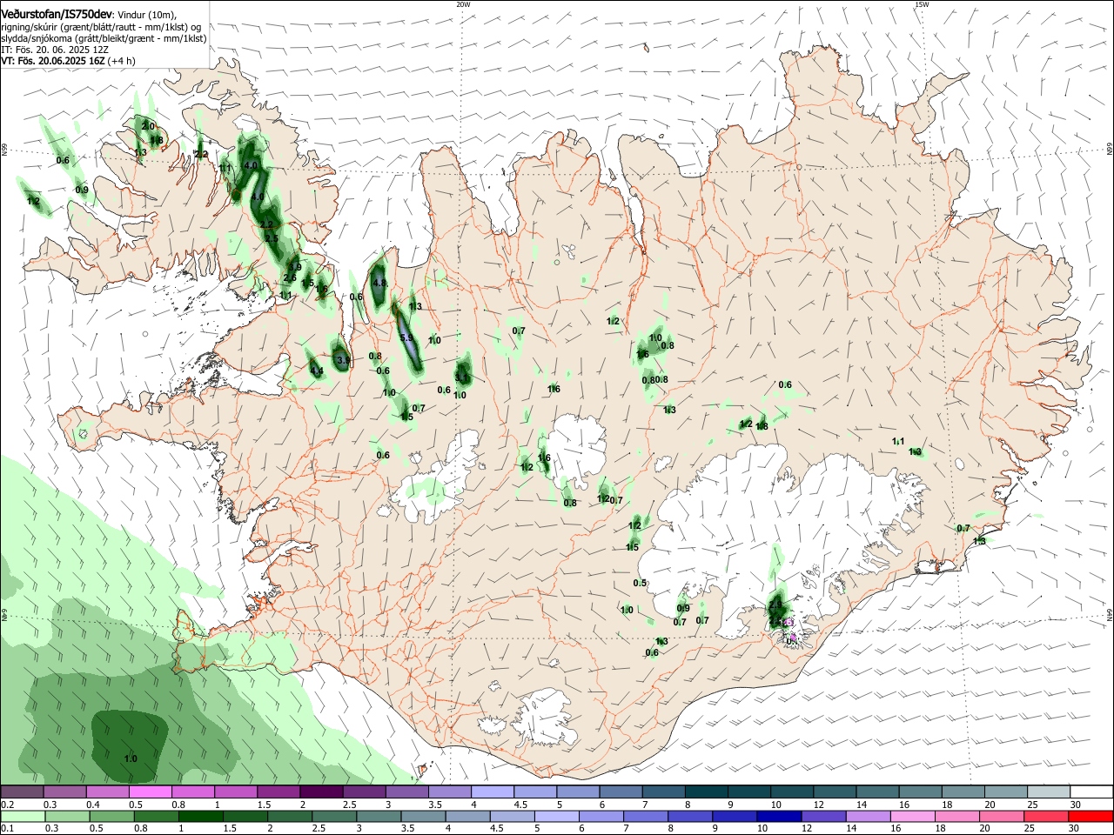
Task: Click the blue bottom-row swatch labeled 8
Action: [x=692, y=816]
